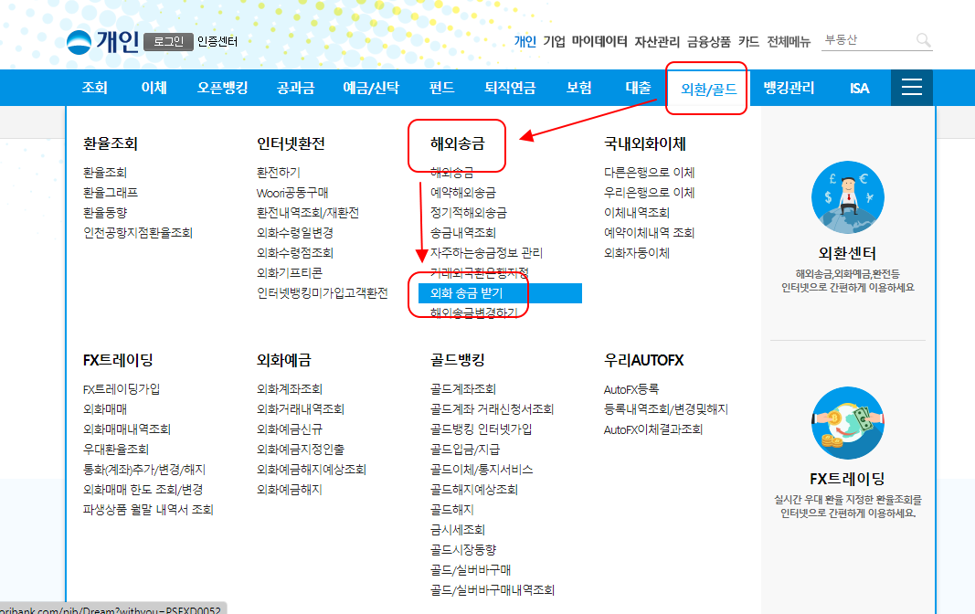Click 환전하기 link
The width and height of the screenshot is (975, 614).
click(279, 172)
